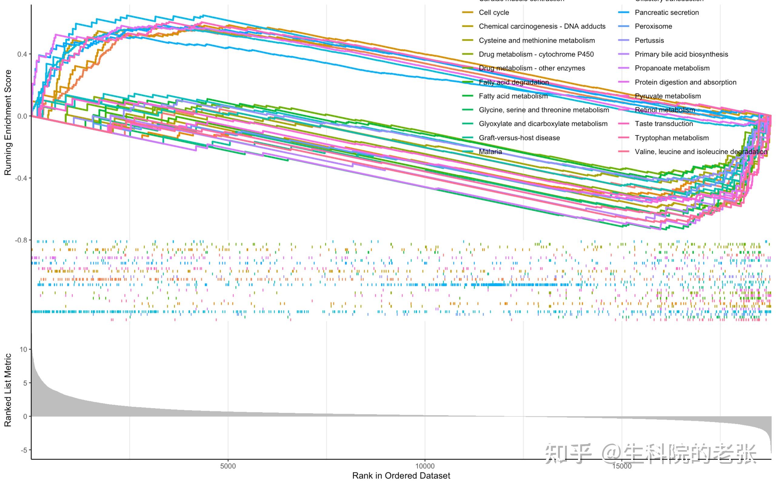Select Glycine, serine and threonine metabolism label
The height and width of the screenshot is (485, 776).
coord(544,110)
